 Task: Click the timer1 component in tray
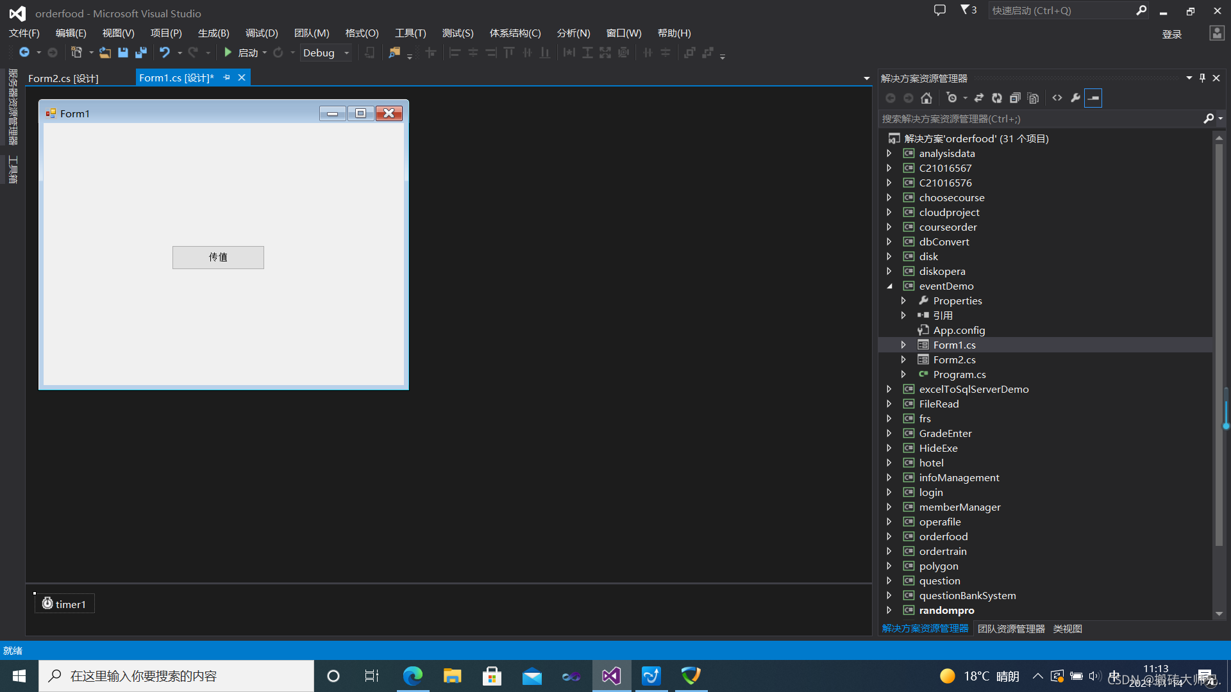click(64, 604)
